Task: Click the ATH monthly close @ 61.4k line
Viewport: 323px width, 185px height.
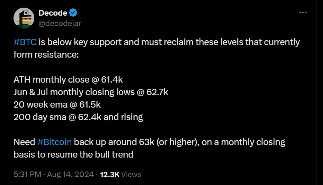Action: [68, 80]
